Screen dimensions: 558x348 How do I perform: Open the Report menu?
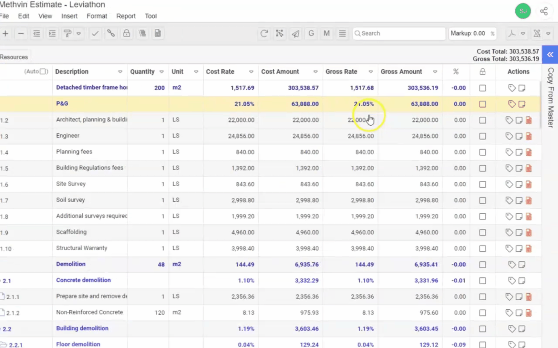pyautogui.click(x=126, y=16)
